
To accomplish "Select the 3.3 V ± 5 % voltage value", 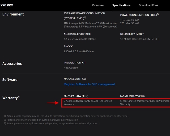I will pos(80,39).
